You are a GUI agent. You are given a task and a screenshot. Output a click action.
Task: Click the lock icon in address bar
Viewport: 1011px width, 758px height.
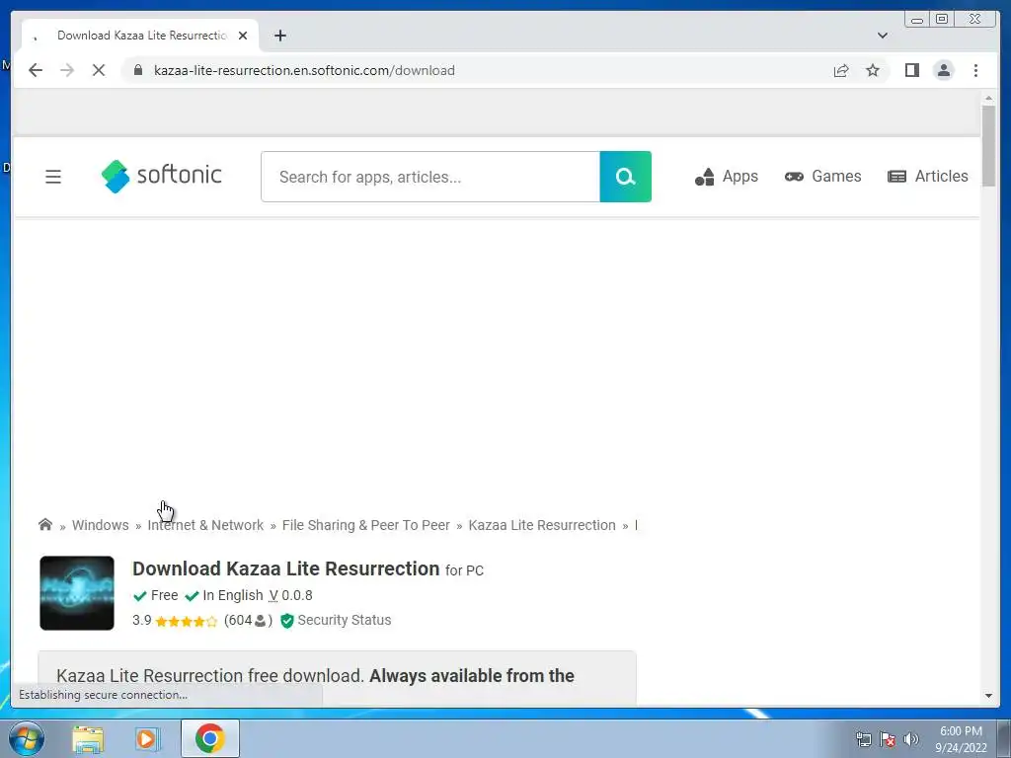point(138,70)
